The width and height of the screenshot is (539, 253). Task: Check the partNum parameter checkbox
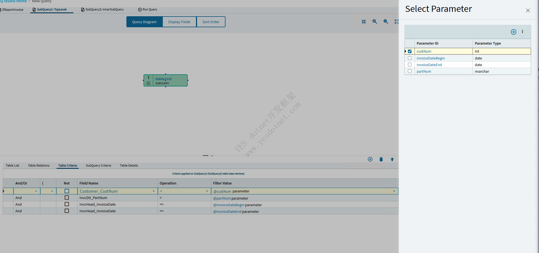click(x=410, y=71)
